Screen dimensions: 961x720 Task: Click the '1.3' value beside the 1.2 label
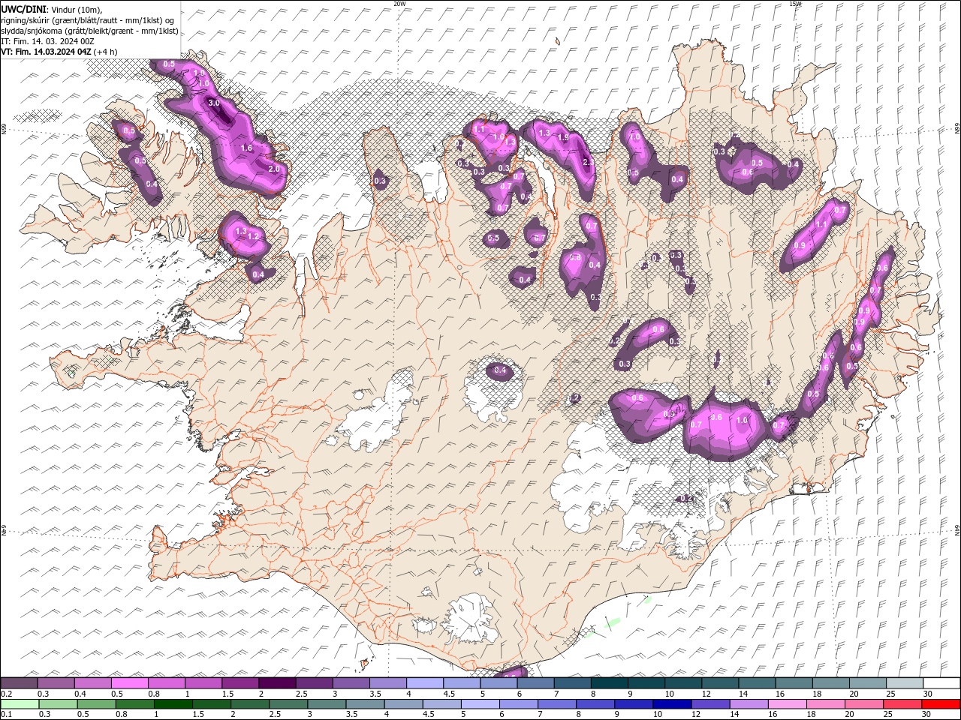click(241, 232)
